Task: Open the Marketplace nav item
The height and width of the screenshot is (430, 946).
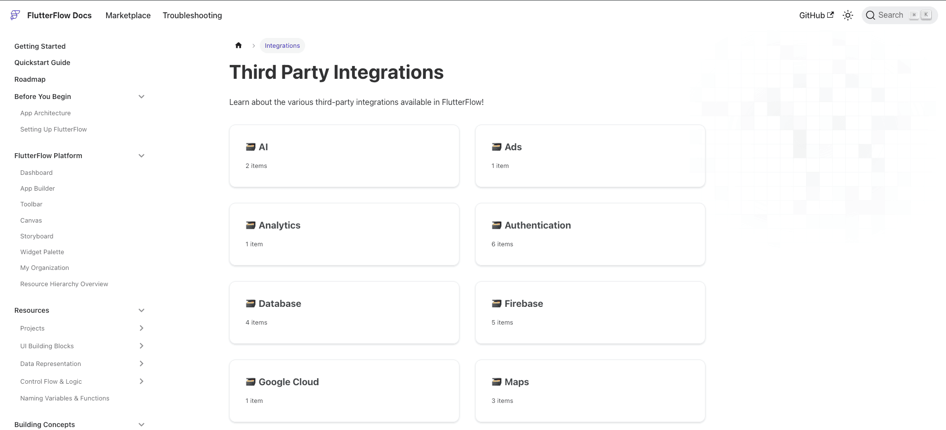Action: (128, 15)
